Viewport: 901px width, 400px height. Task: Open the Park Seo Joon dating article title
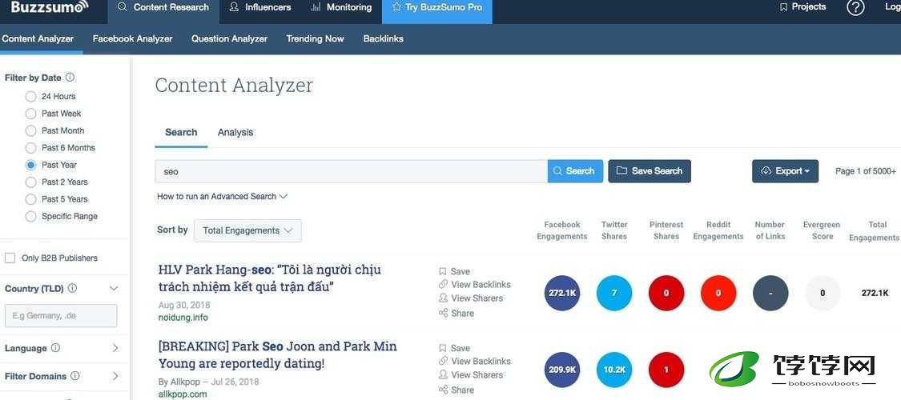[x=278, y=354]
